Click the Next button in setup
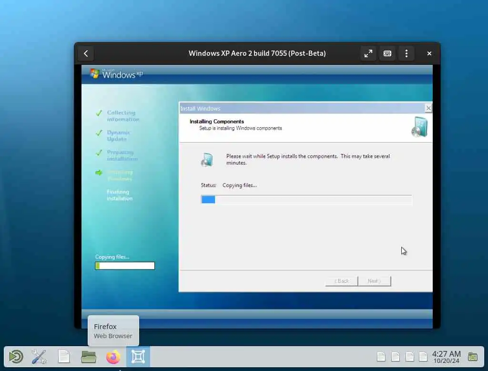The image size is (488, 371). click(x=375, y=281)
